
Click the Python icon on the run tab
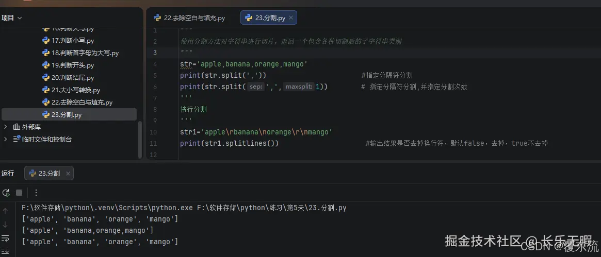coord(33,173)
